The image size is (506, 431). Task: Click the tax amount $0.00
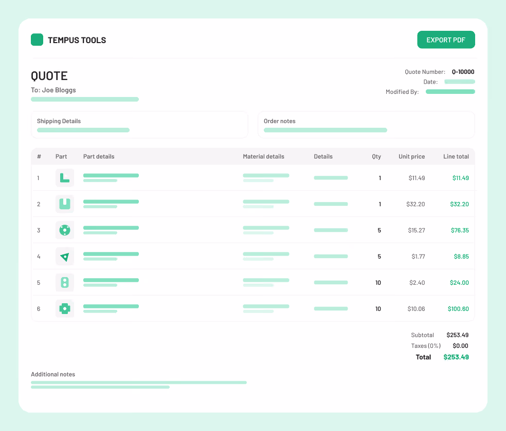tap(460, 346)
